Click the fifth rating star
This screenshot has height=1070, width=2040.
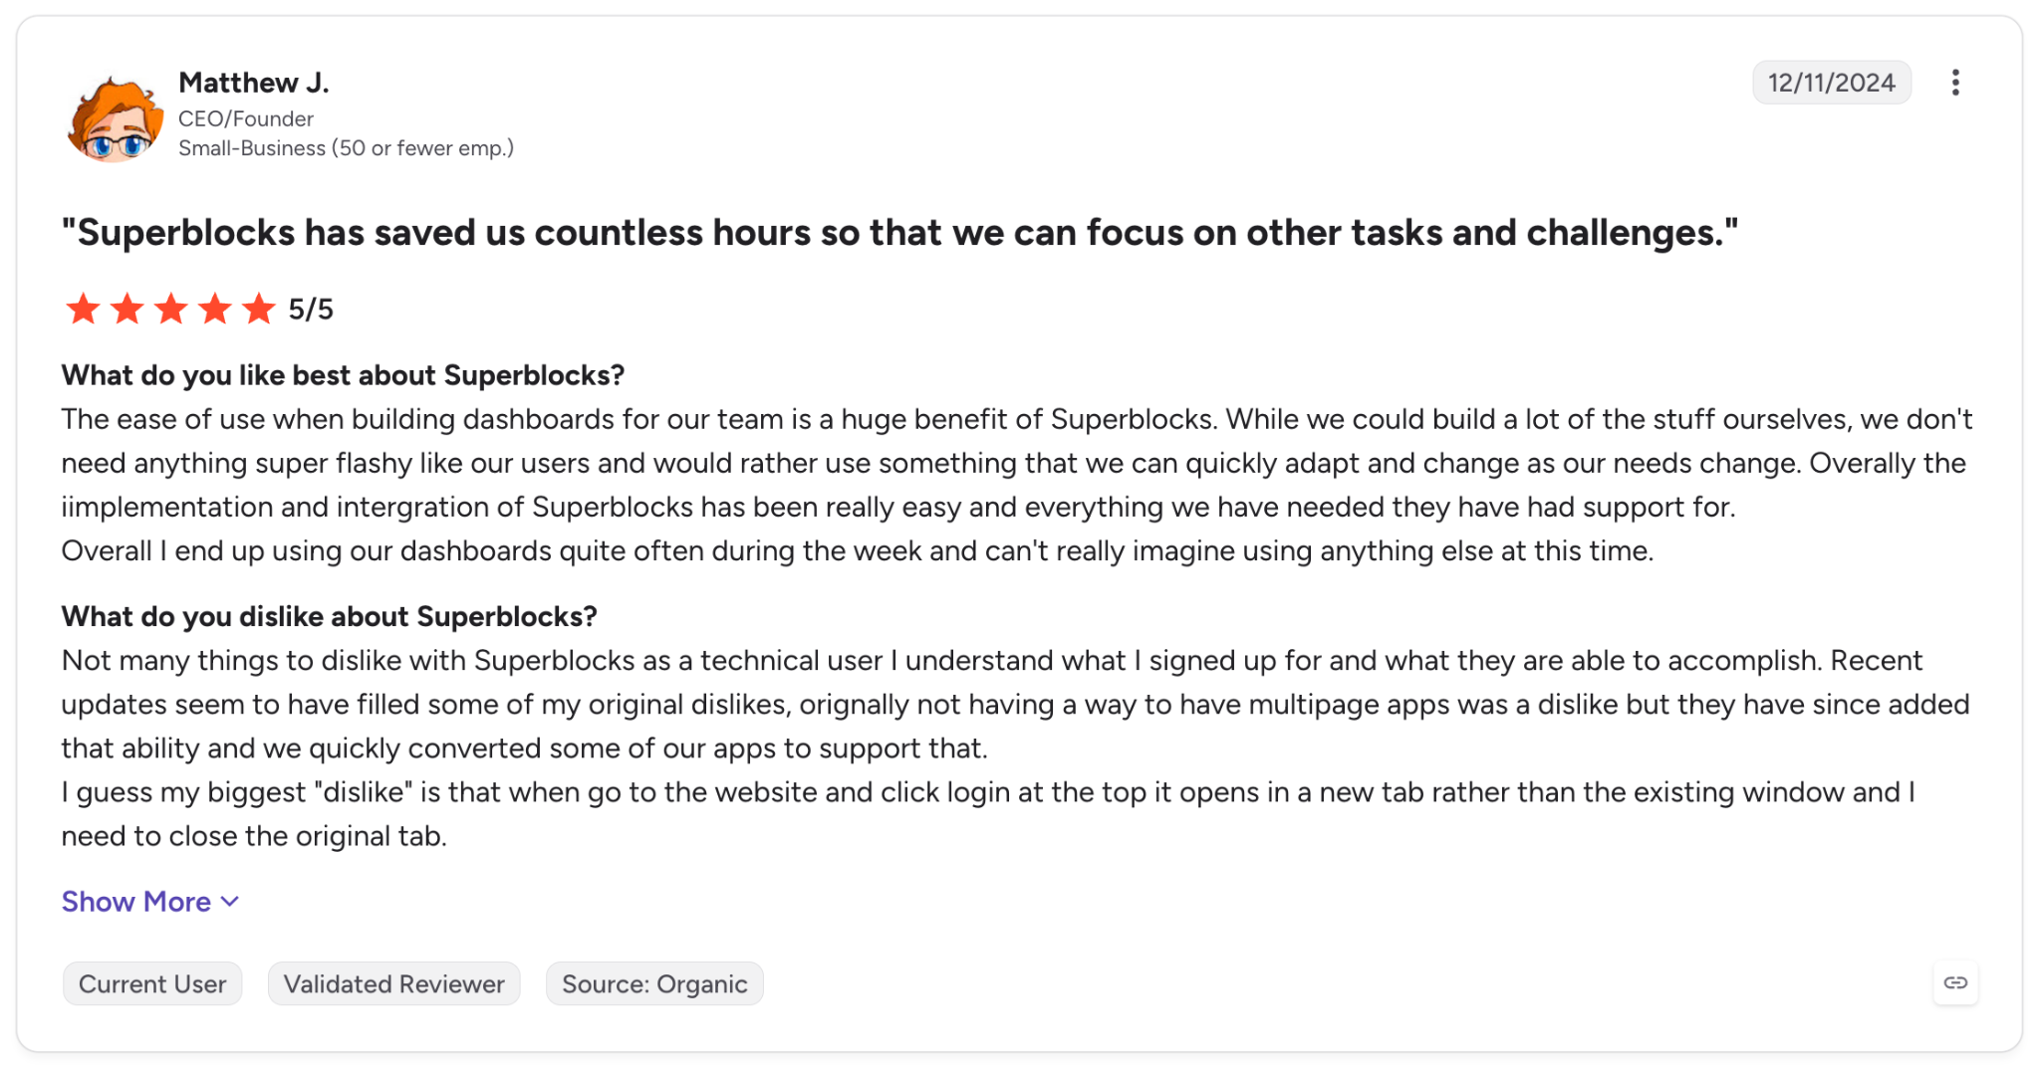coord(258,309)
